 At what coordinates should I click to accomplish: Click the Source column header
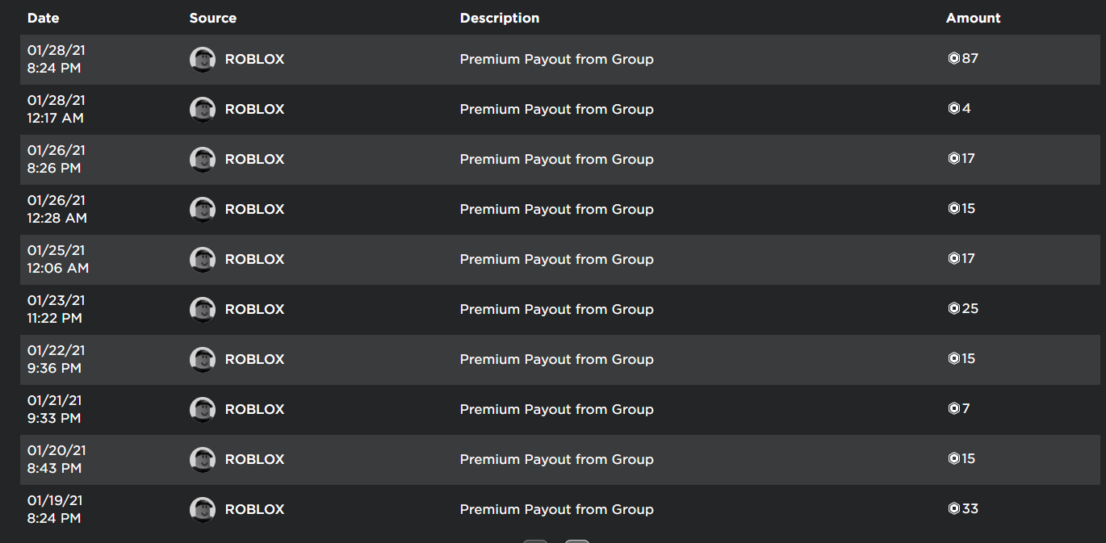[212, 18]
